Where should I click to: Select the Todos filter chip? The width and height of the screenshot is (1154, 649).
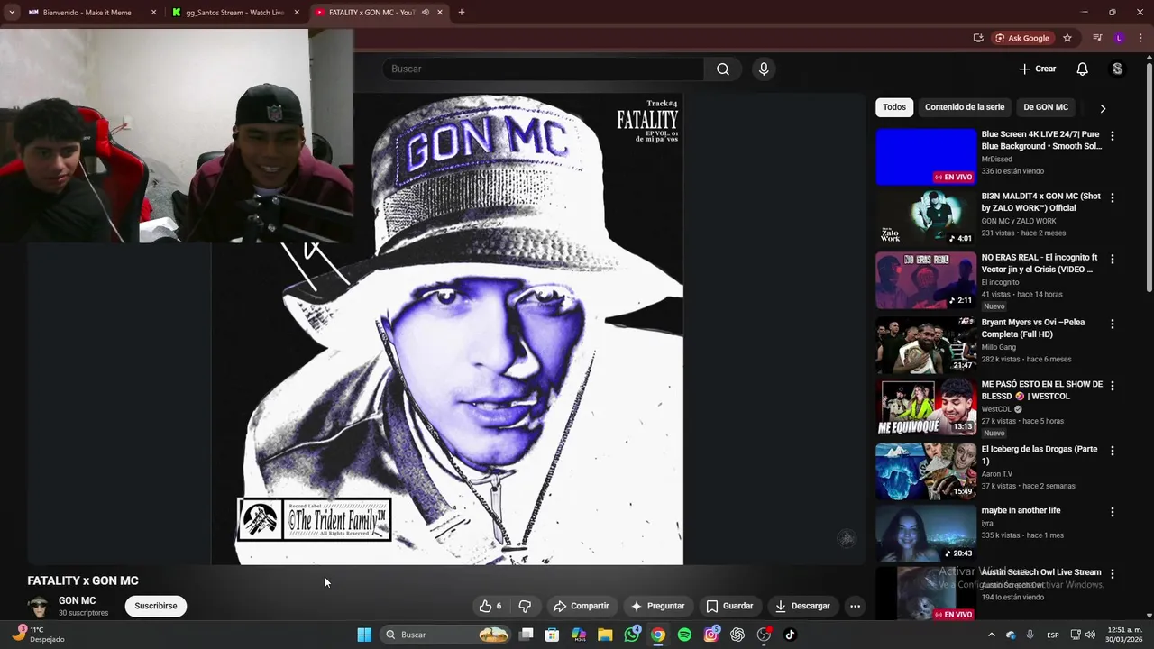tap(894, 107)
